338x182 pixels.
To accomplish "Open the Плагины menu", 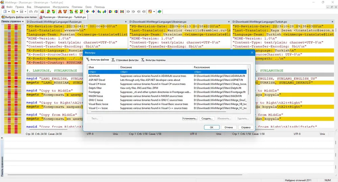I will 77,7.
